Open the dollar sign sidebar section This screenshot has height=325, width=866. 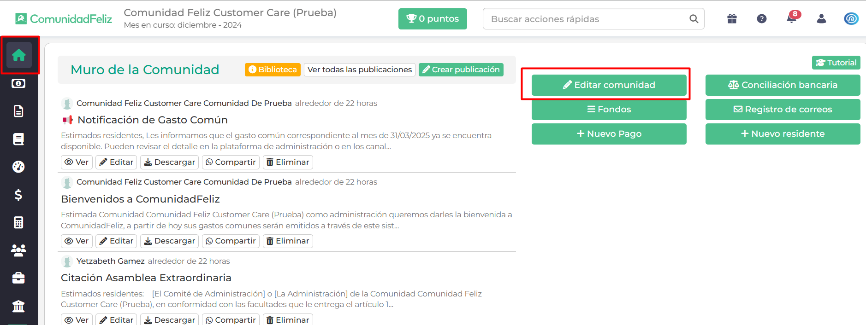tap(18, 195)
